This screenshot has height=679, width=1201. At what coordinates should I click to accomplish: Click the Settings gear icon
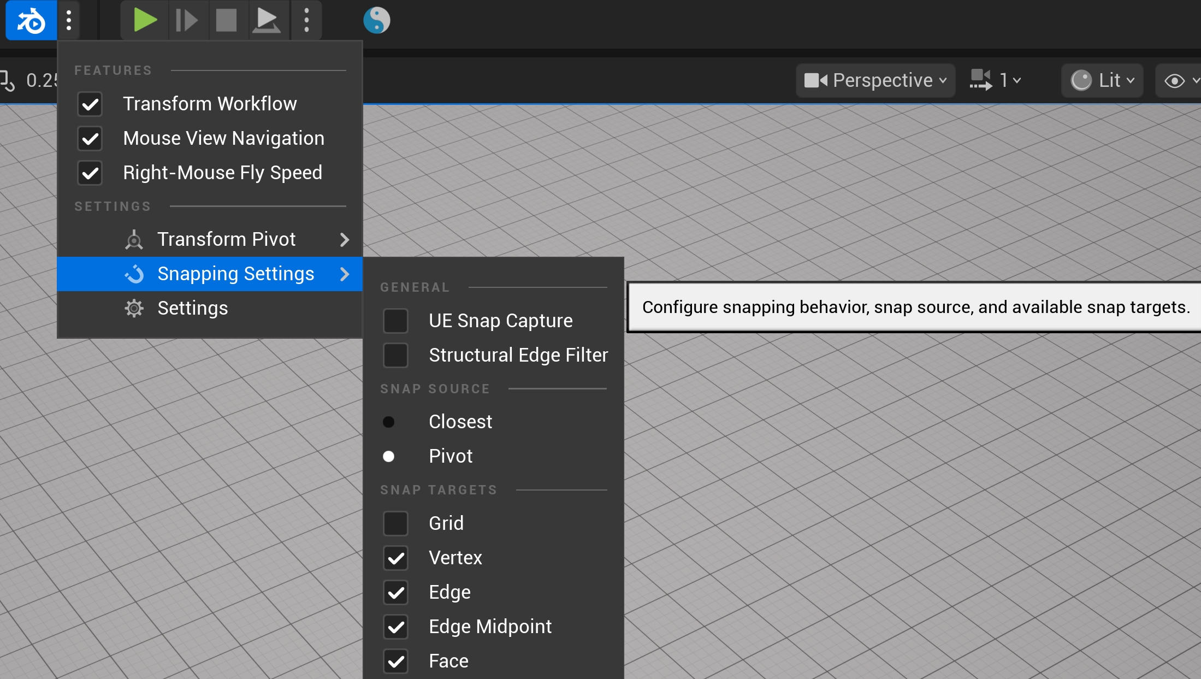pyautogui.click(x=134, y=308)
